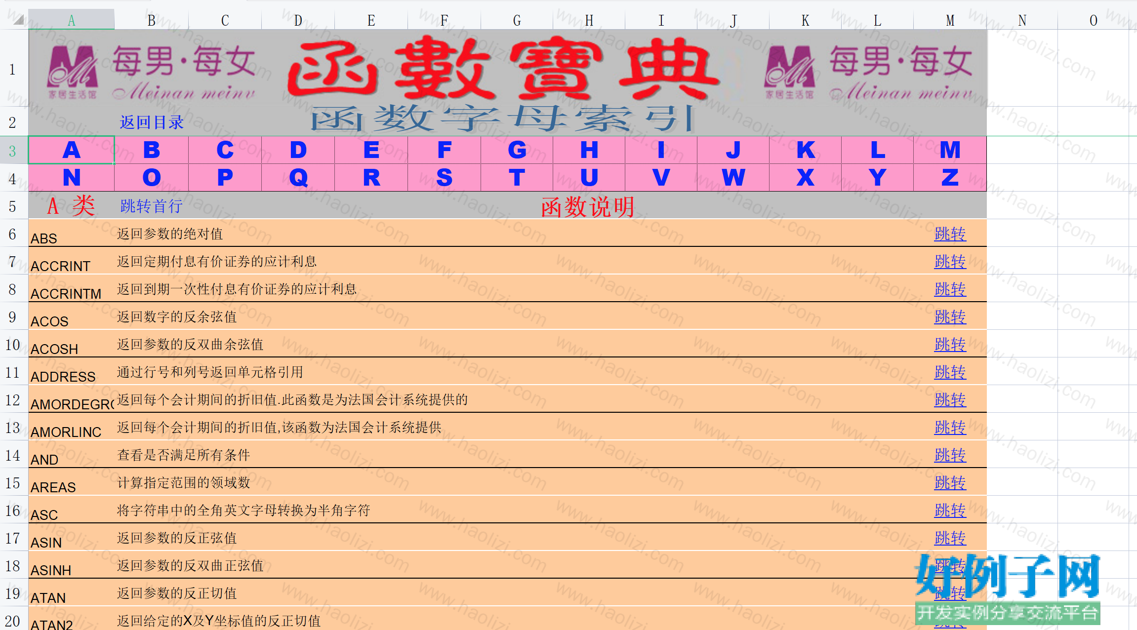Jump to letter M index cell
The width and height of the screenshot is (1137, 630).
coord(950,150)
